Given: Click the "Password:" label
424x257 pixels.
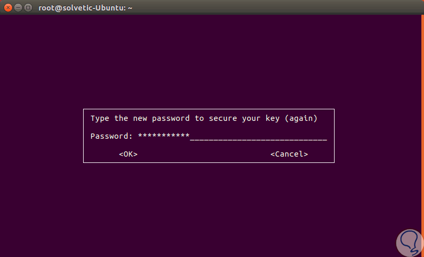Looking at the screenshot, I should [112, 136].
